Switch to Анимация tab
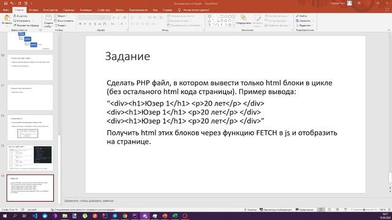This screenshot has height=220, width=392. [x=86, y=10]
